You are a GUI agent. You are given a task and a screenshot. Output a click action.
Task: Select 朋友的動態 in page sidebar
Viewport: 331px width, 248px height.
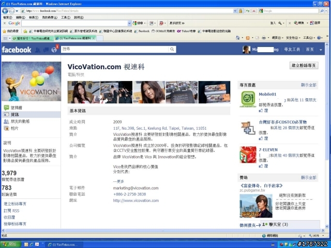click(x=20, y=121)
